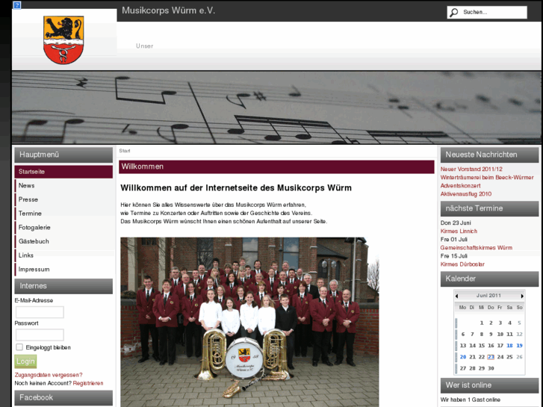Click the green Login button

(25, 361)
